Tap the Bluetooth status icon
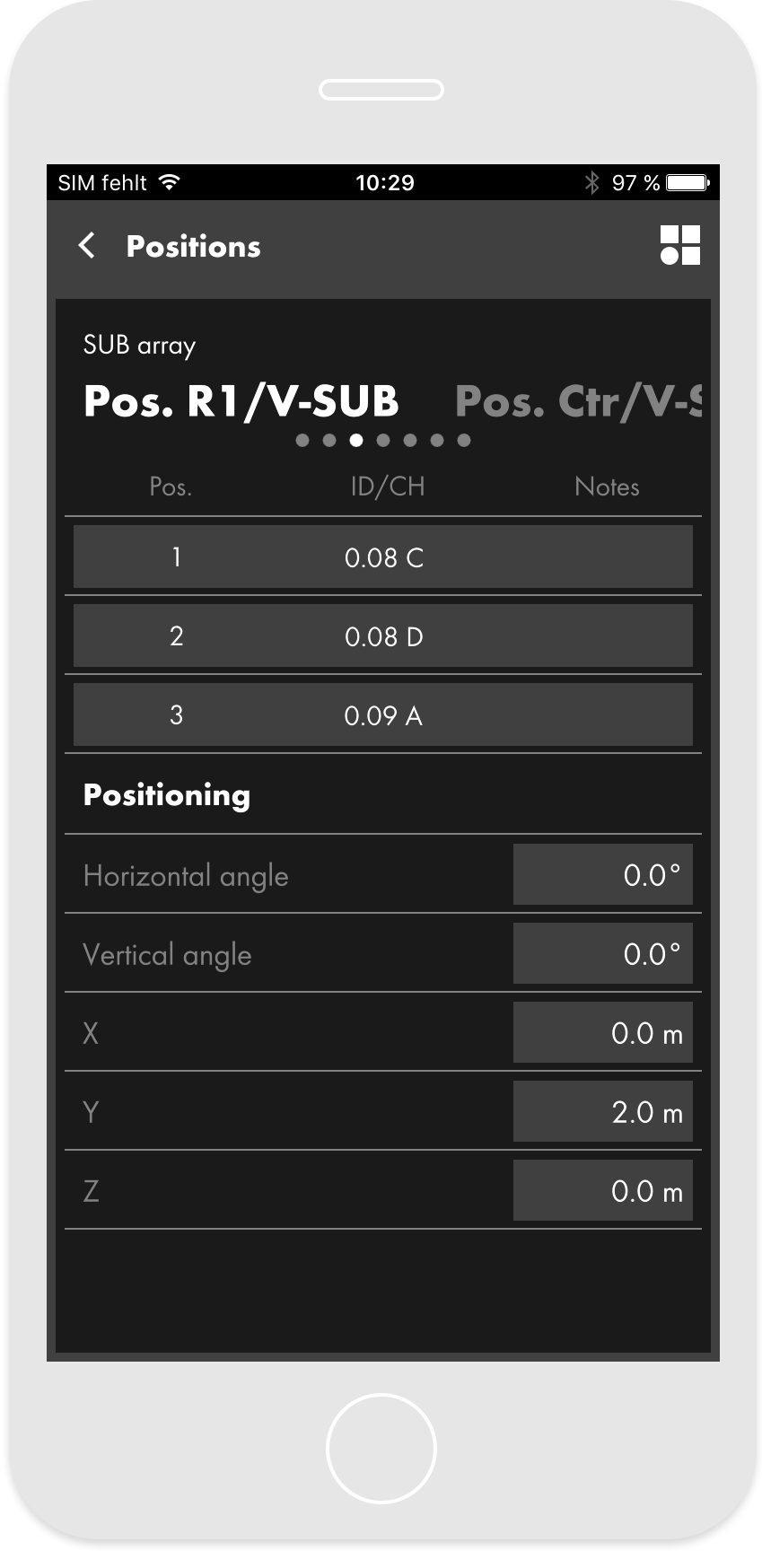This screenshot has width=762, height=1551. click(x=591, y=183)
